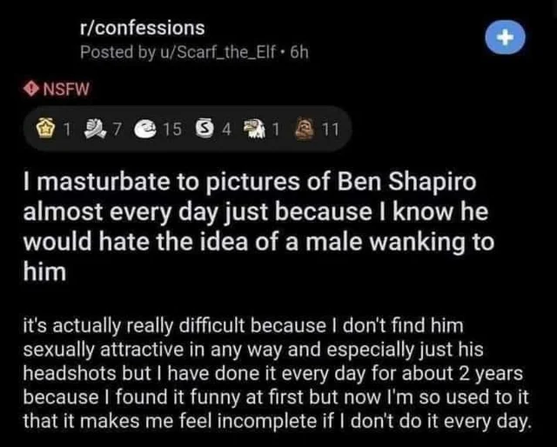
Task: Click the NSFW tag label
Action: pyautogui.click(x=66, y=88)
